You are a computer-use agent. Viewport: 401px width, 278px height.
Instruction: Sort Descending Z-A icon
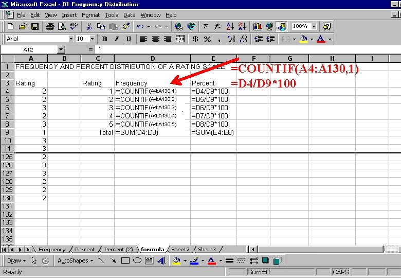242,26
